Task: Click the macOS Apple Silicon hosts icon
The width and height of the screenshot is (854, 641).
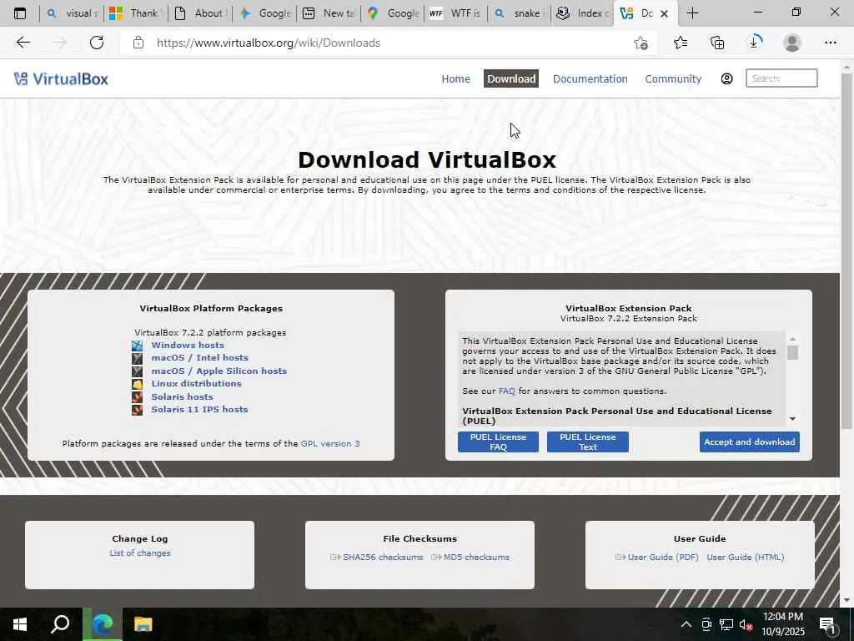Action: click(138, 371)
